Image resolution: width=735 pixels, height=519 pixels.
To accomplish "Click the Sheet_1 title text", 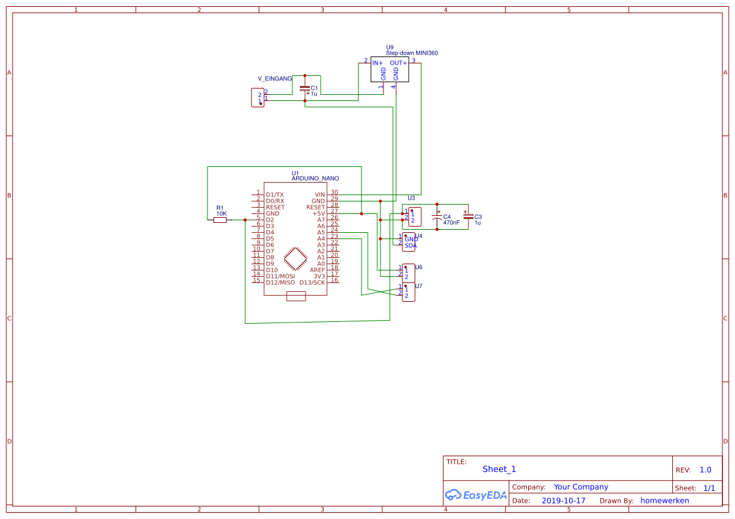I will [x=499, y=469].
